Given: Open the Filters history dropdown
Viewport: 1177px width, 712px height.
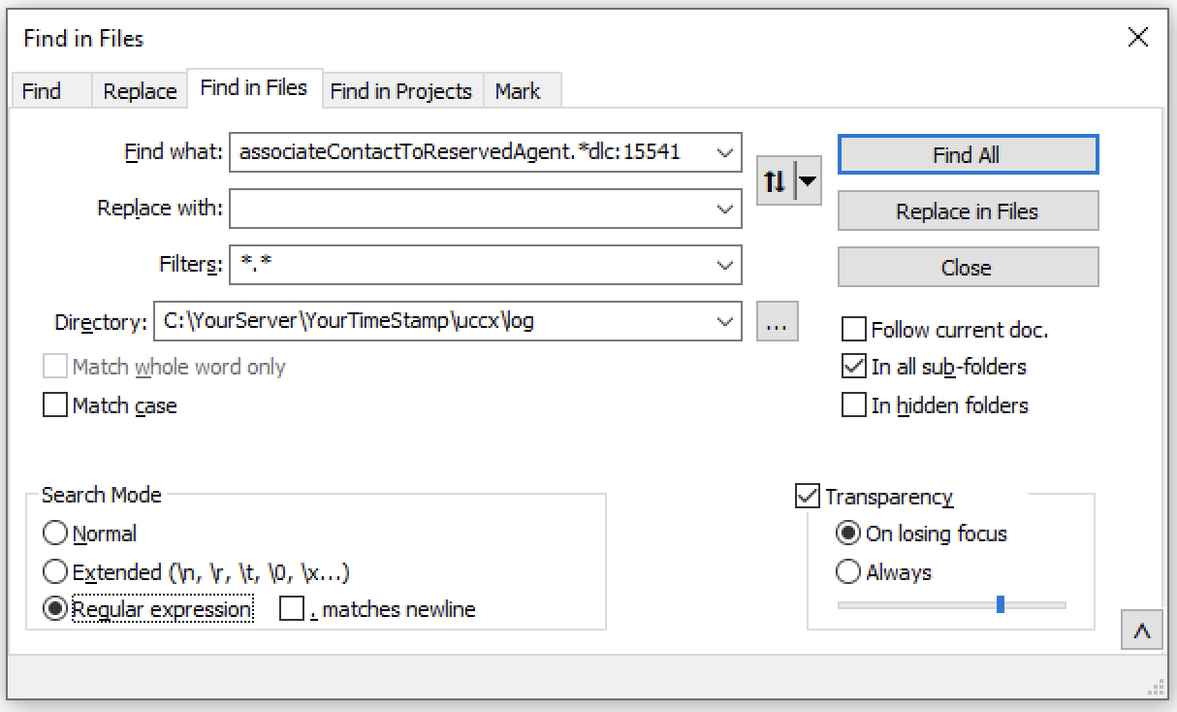Looking at the screenshot, I should 724,265.
